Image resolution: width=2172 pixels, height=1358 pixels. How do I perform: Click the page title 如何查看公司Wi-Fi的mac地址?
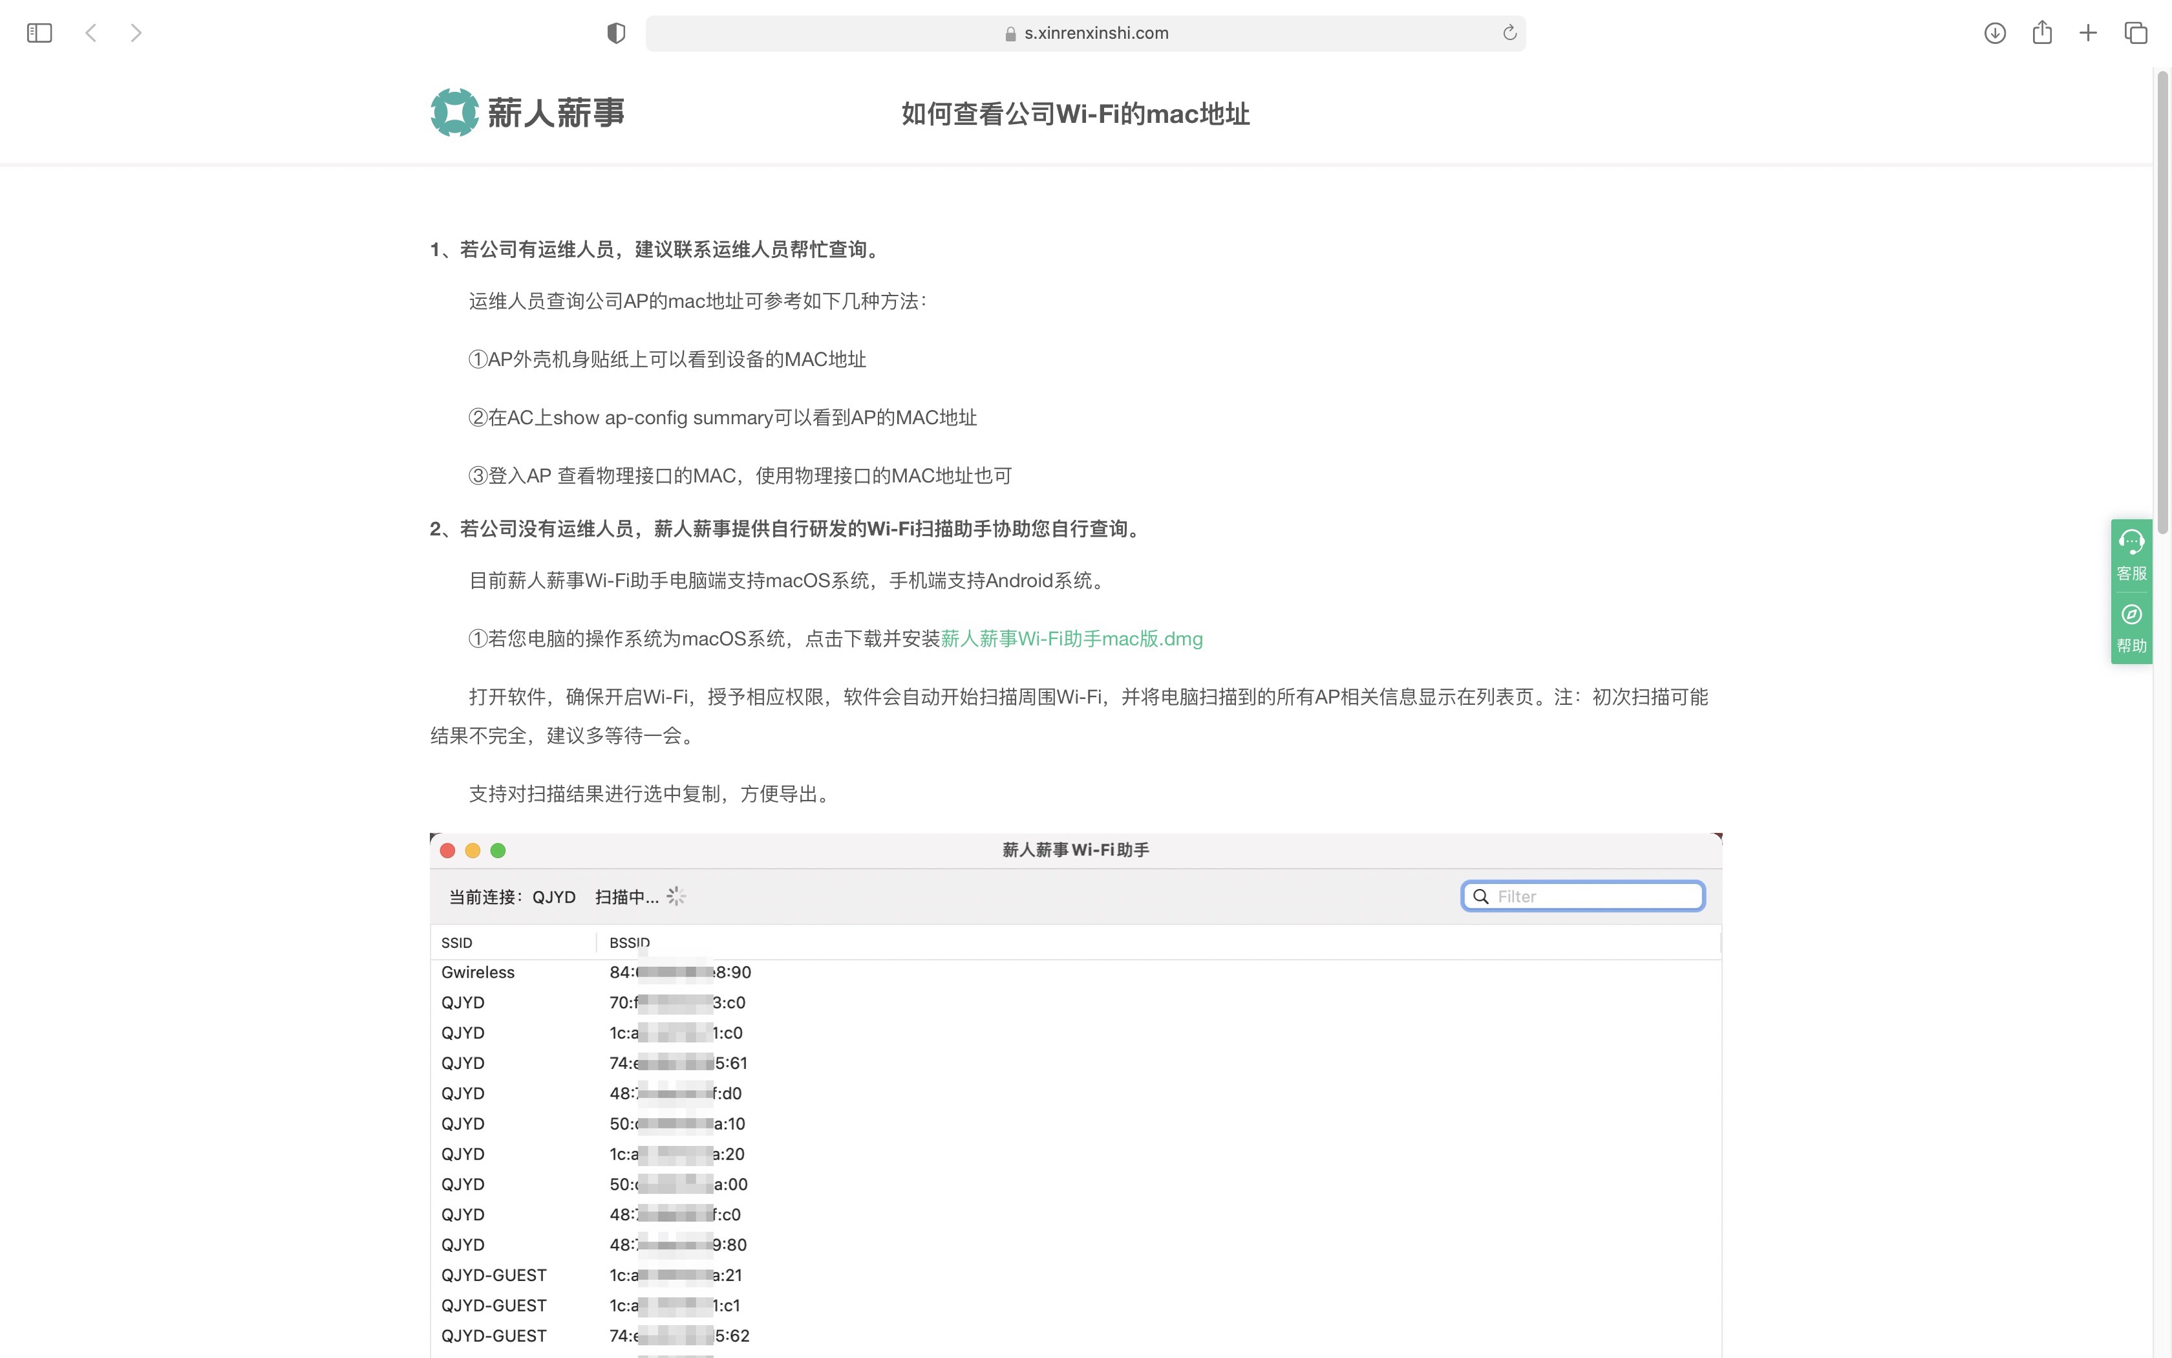coord(1075,114)
